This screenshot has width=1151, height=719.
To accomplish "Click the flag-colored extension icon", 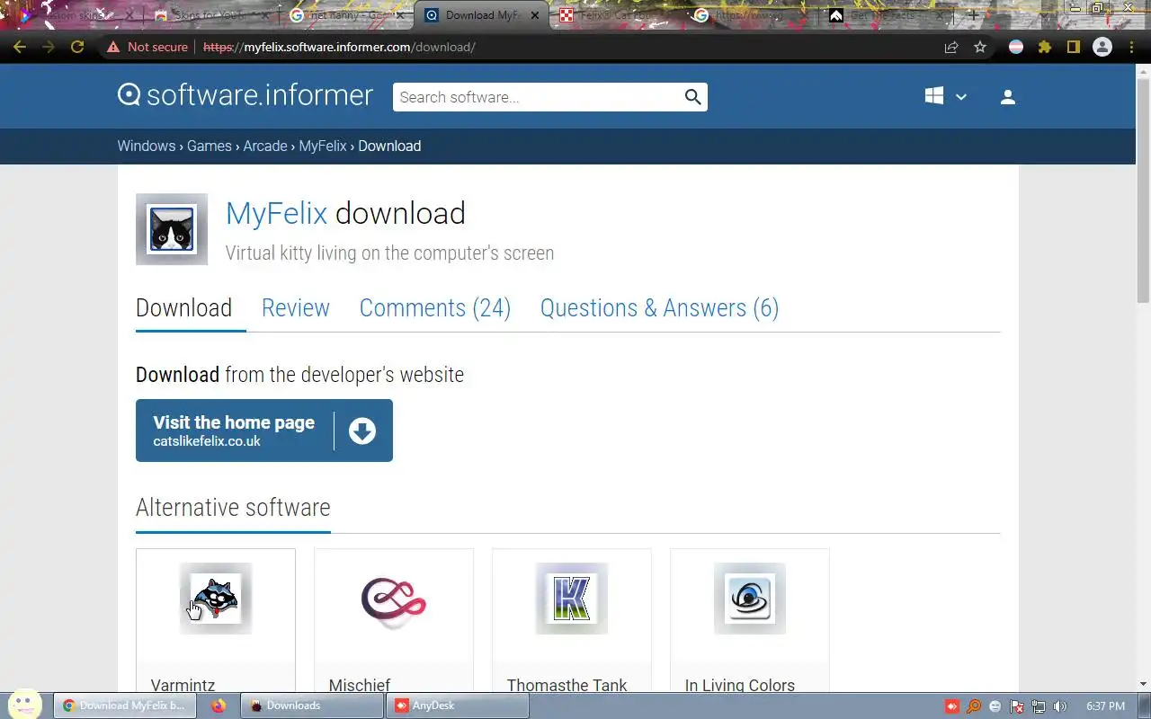I will pos(1016,47).
